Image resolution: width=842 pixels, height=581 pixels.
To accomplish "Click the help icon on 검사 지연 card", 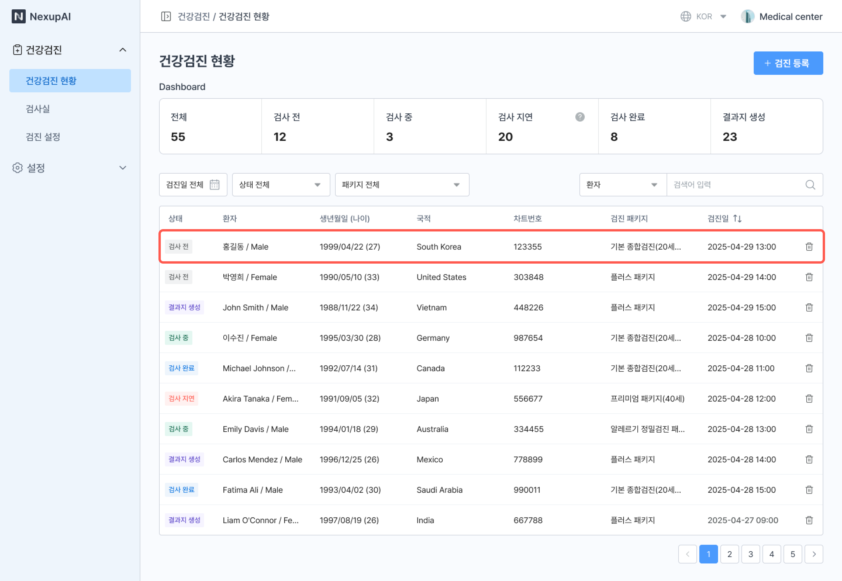I will (580, 117).
